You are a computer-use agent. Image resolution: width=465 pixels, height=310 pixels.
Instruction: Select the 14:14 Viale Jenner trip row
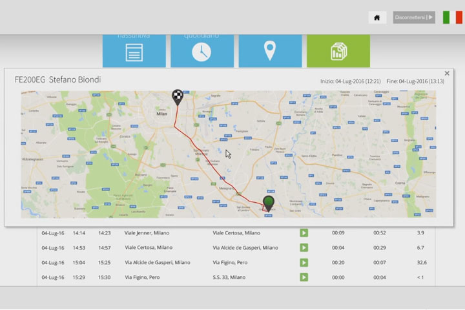coord(79,232)
